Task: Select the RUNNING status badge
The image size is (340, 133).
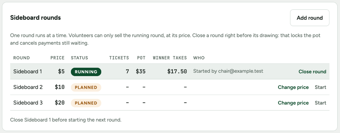Action: click(86, 72)
